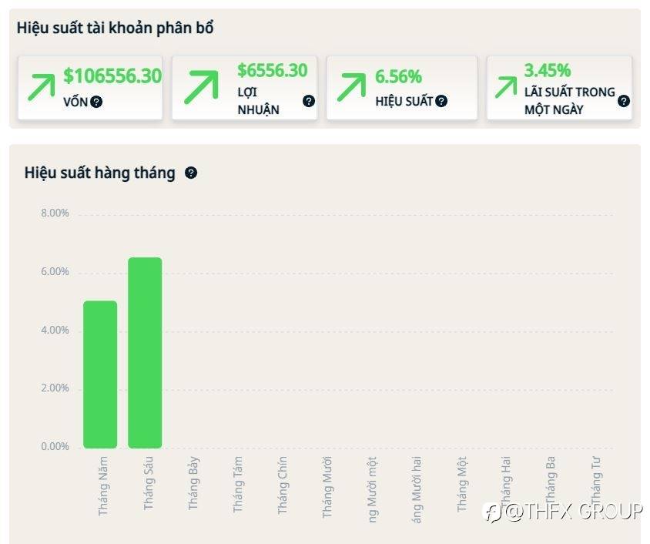Click the help icon beside LỢI NHUẬN

coord(309,101)
